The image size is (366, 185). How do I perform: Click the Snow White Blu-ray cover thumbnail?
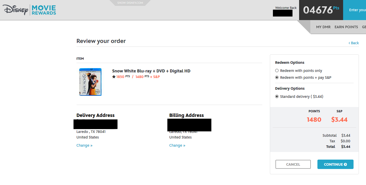click(90, 82)
